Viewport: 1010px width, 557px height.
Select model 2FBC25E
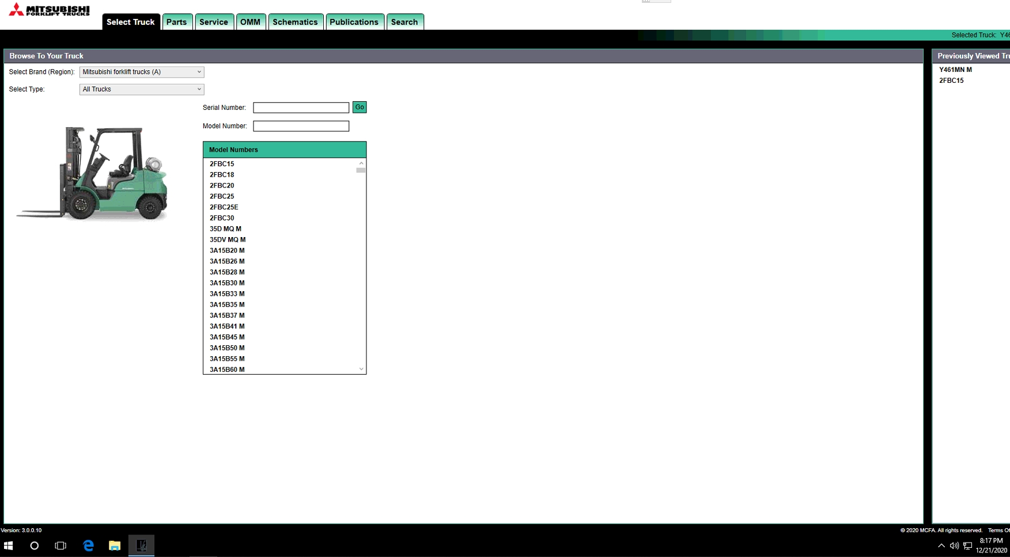coord(224,207)
